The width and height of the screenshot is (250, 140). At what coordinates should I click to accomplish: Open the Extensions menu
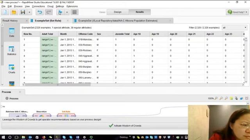72,6
